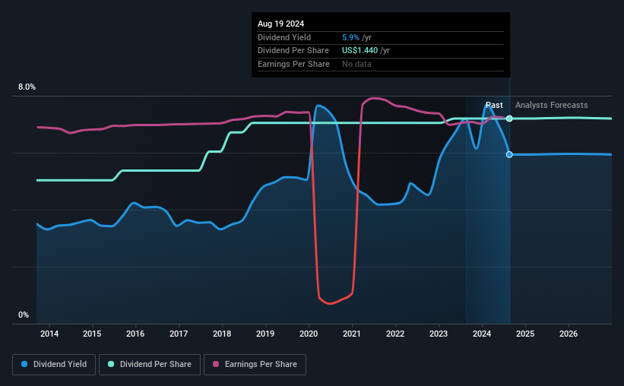Click the Past label on the chart
The image size is (624, 386).
coord(494,105)
